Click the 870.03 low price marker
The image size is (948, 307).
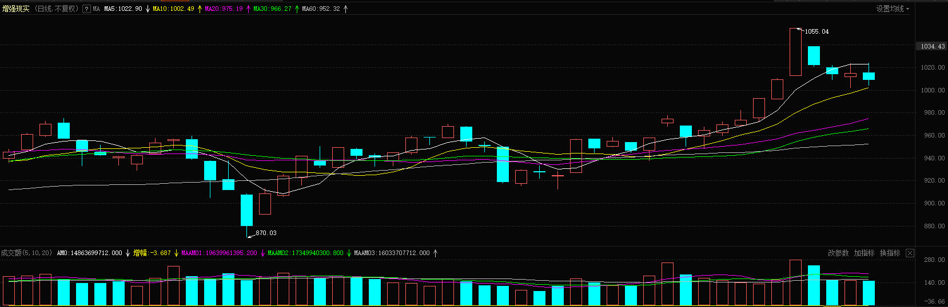click(x=266, y=233)
